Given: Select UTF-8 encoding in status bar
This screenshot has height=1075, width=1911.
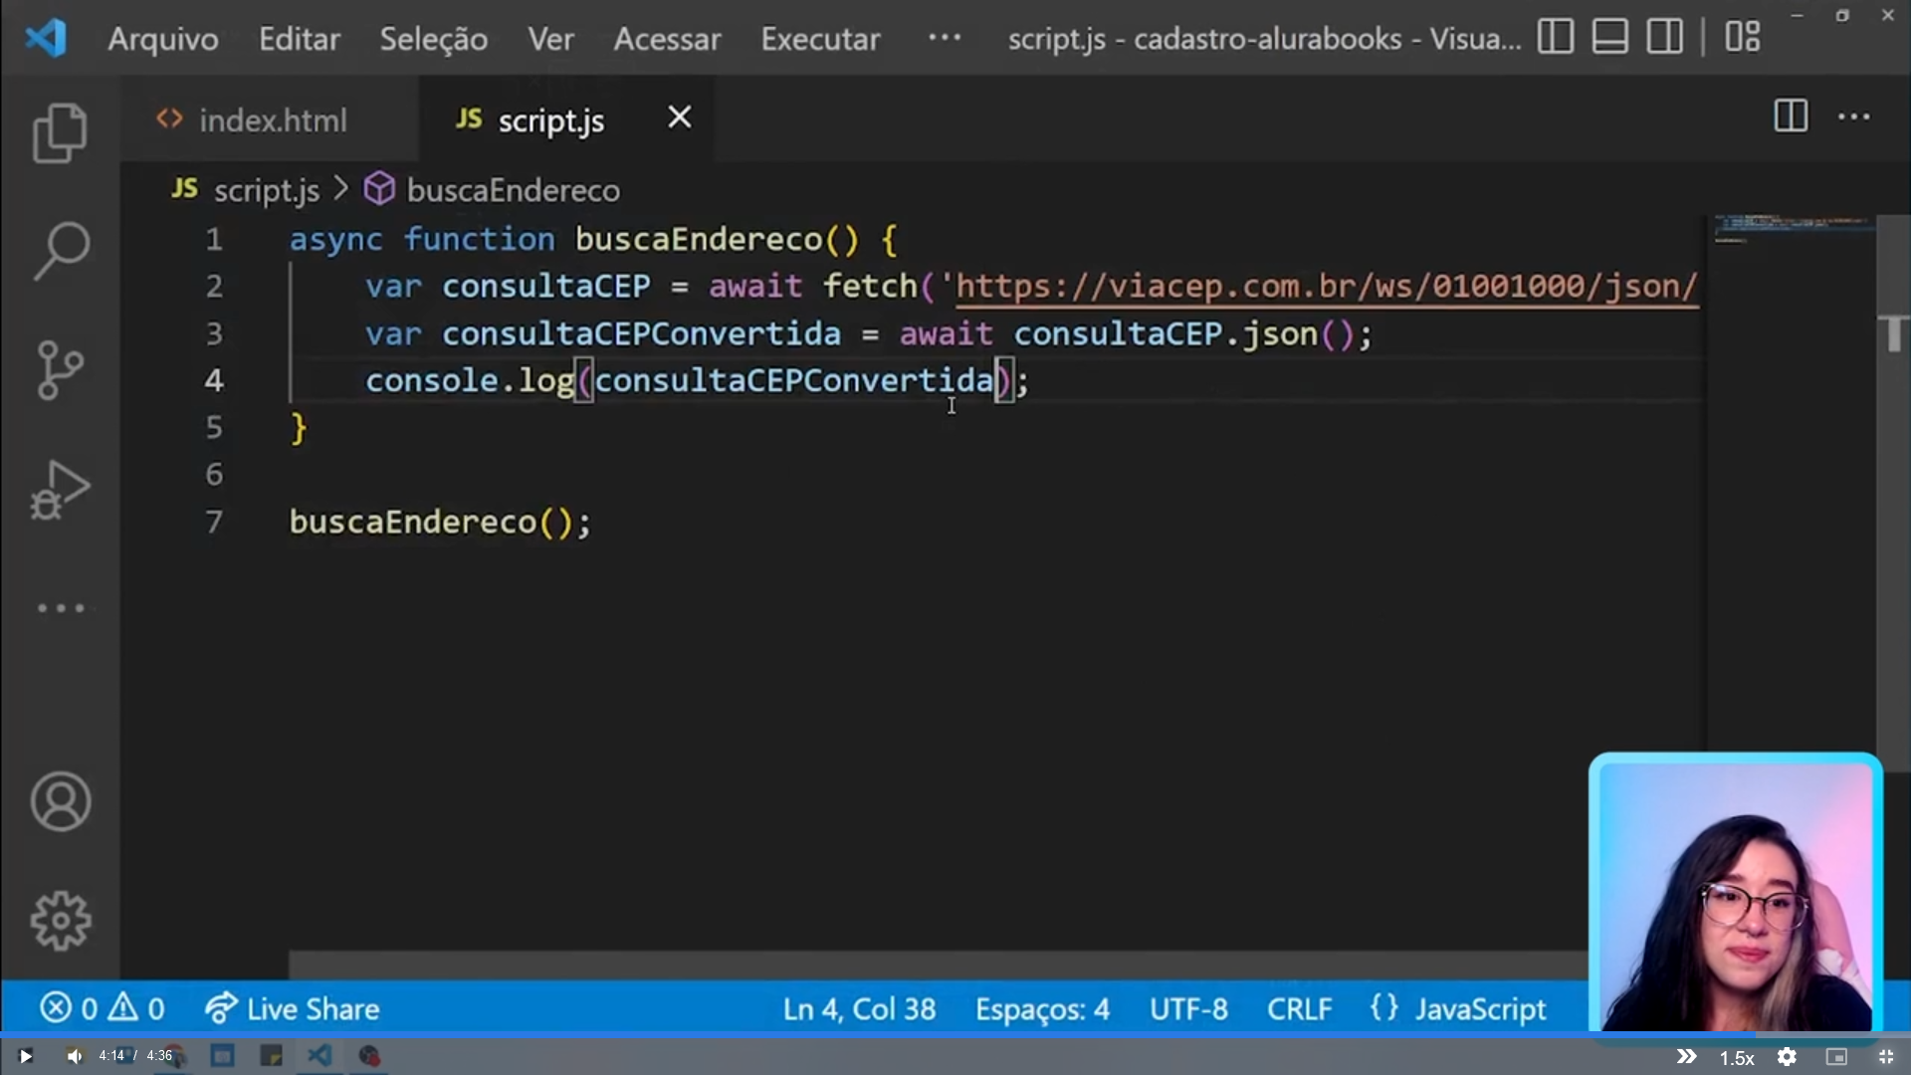Looking at the screenshot, I should pos(1186,1008).
